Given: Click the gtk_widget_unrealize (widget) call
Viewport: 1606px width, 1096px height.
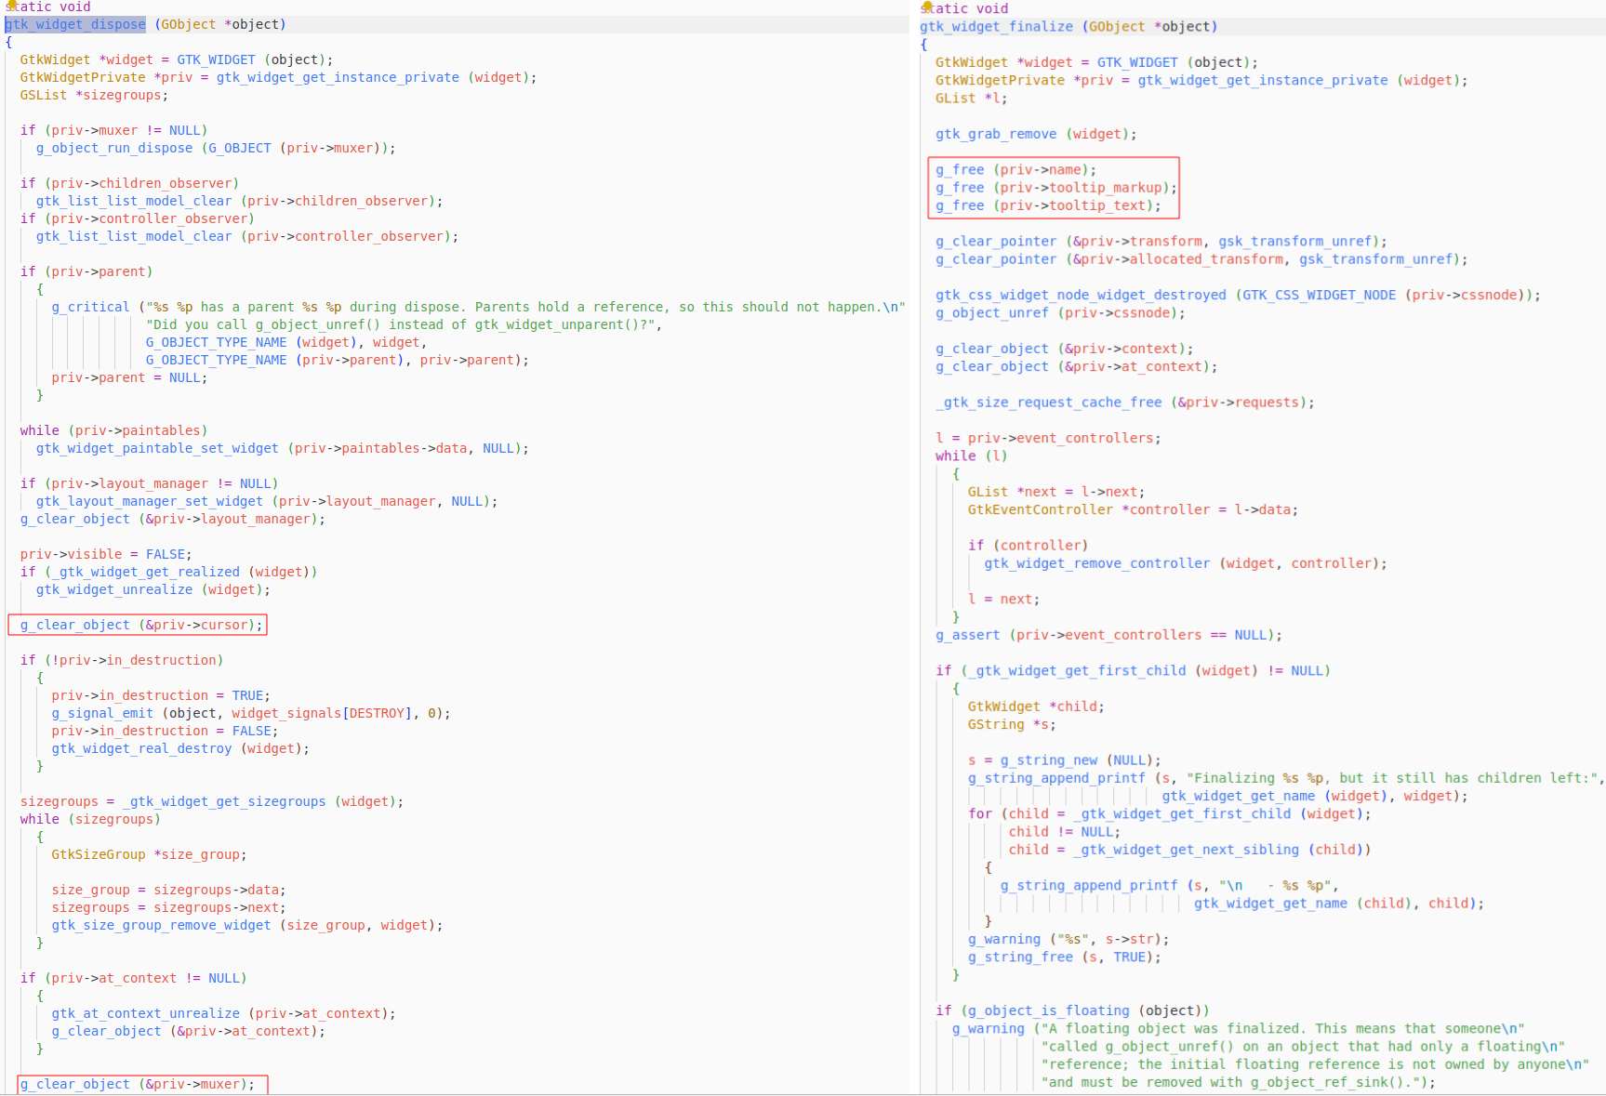Looking at the screenshot, I should pos(153,589).
